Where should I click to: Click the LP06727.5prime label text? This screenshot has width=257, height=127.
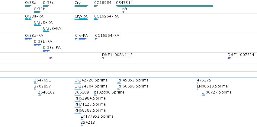[x=217, y=92]
